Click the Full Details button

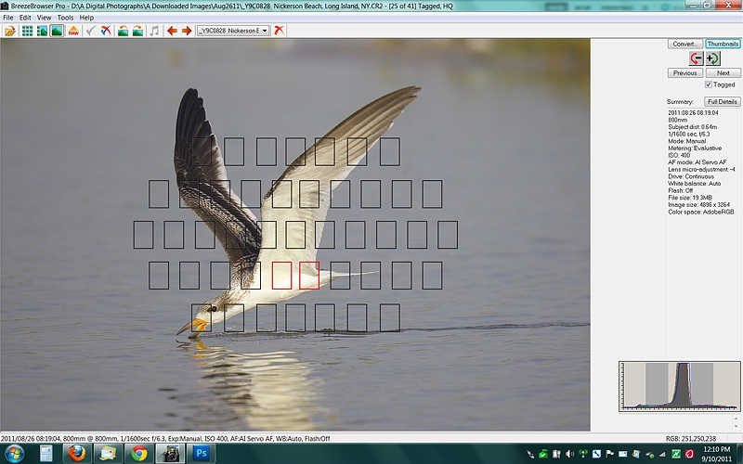723,102
